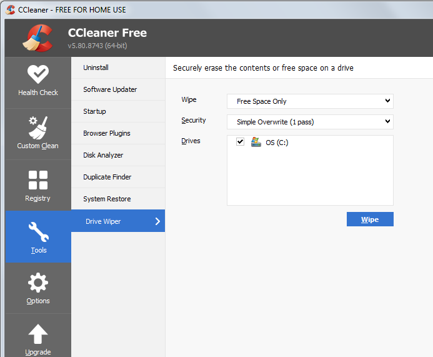Uncheck the OS (C:) drive checkbox
Viewport: 433px width, 357px height.
(x=240, y=142)
